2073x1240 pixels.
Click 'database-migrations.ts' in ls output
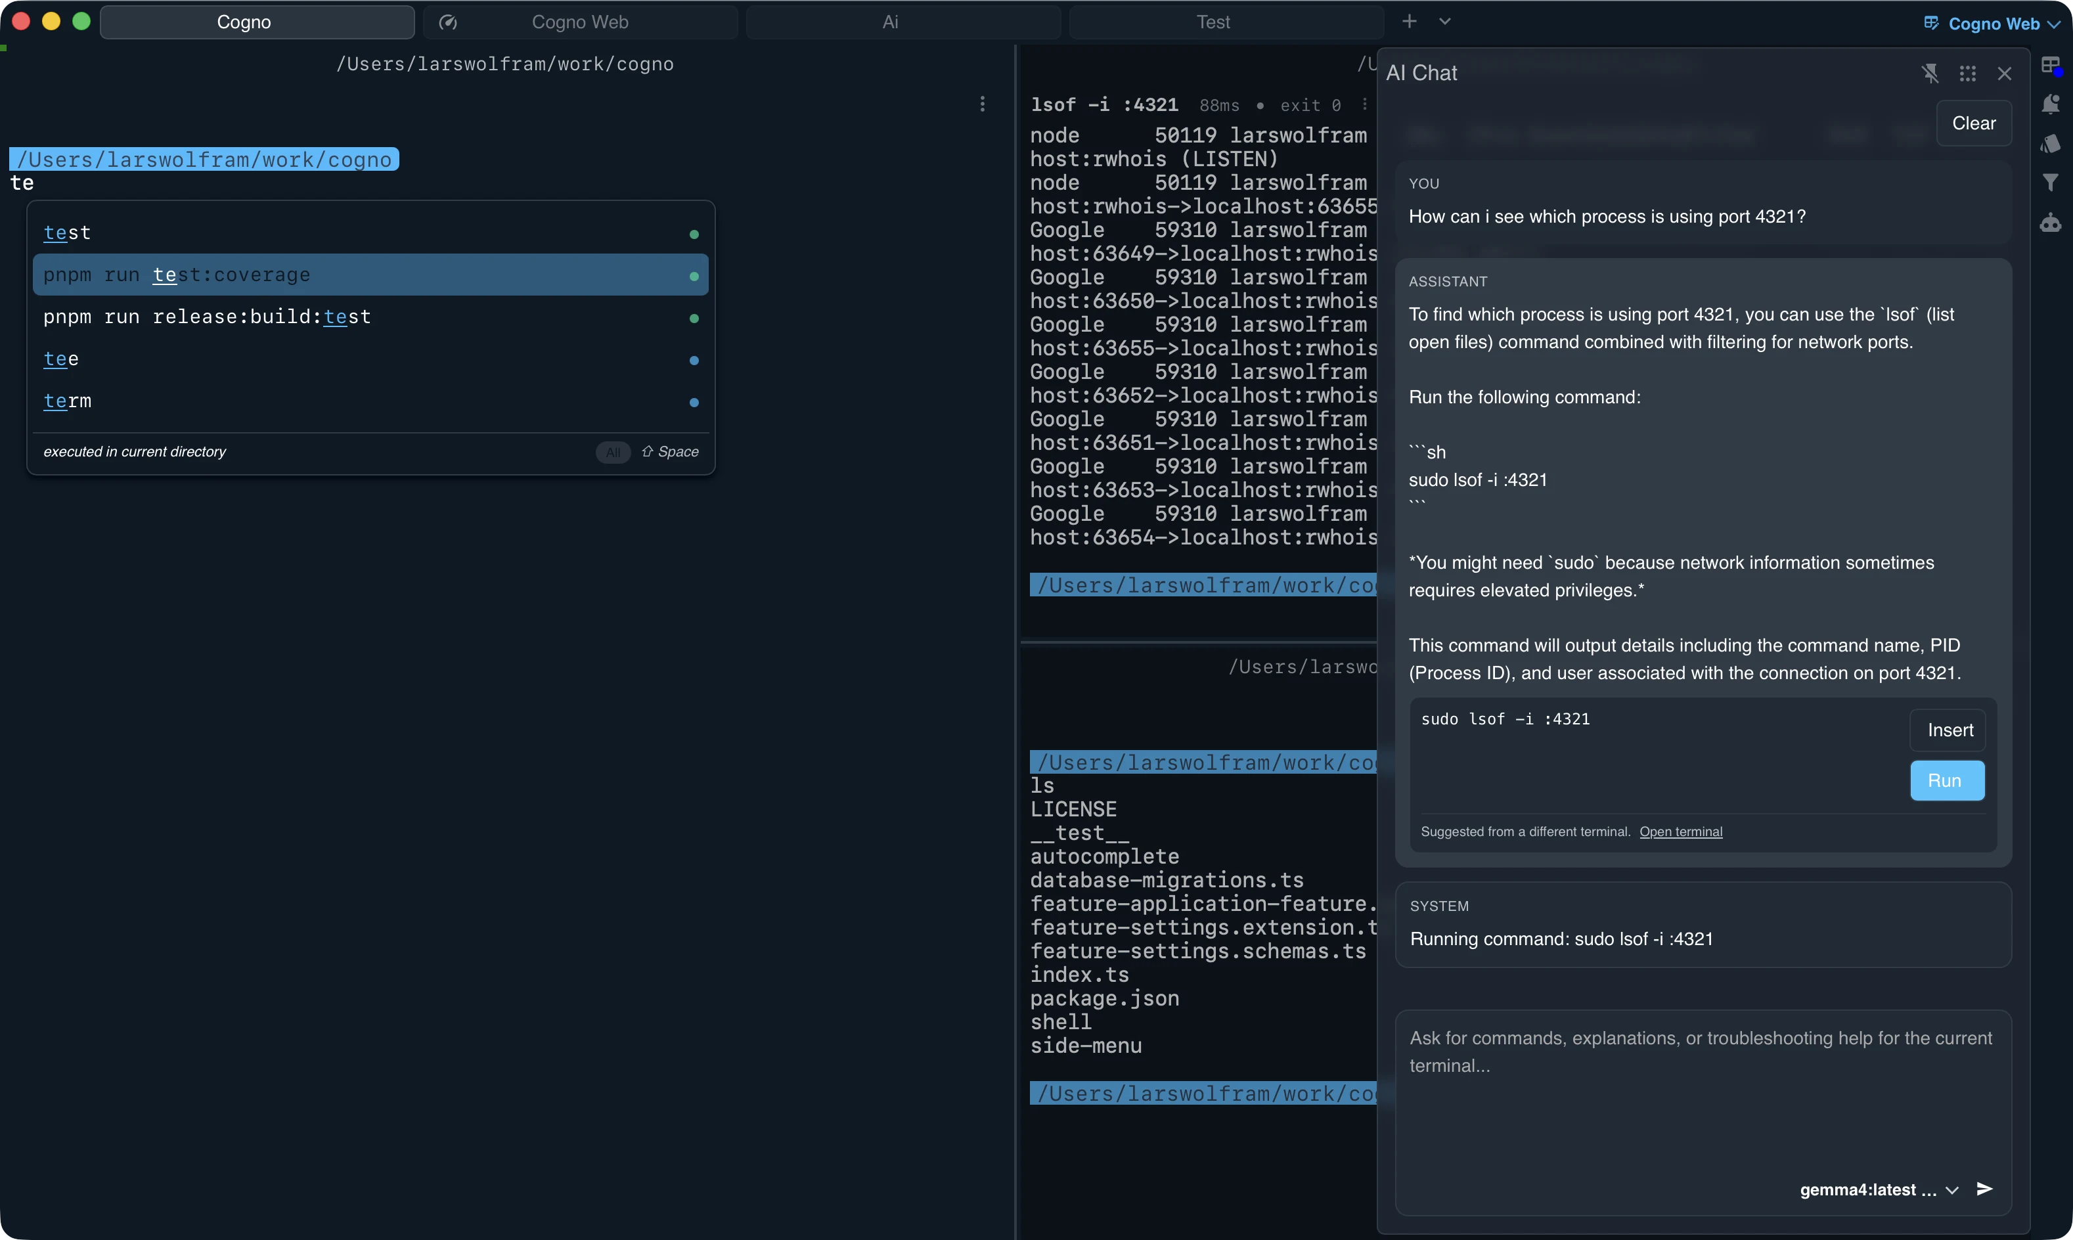[x=1167, y=880]
